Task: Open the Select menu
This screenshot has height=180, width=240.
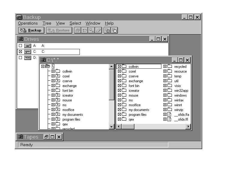Action: (75, 23)
